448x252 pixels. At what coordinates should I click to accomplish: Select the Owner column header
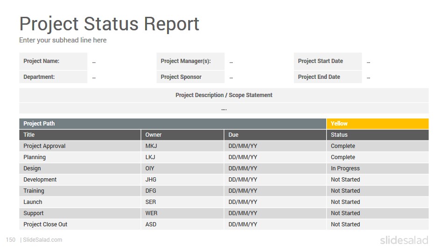182,135
